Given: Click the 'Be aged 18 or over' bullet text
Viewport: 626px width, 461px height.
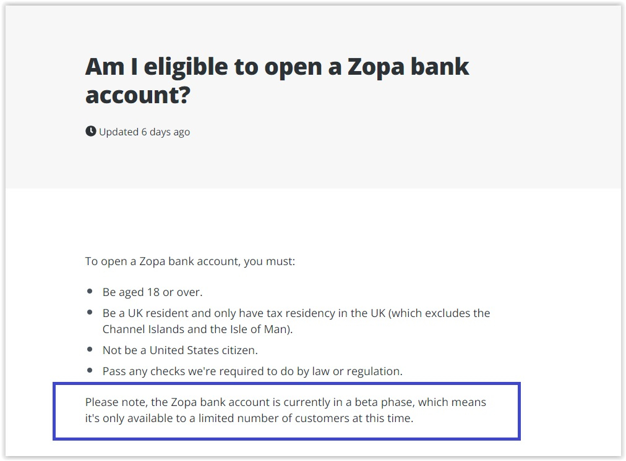Looking at the screenshot, I should click(153, 292).
